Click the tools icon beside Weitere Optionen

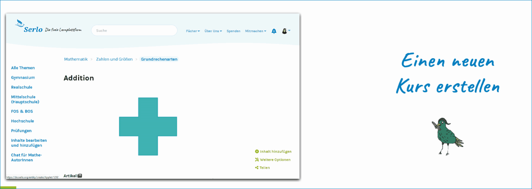pyautogui.click(x=257, y=160)
